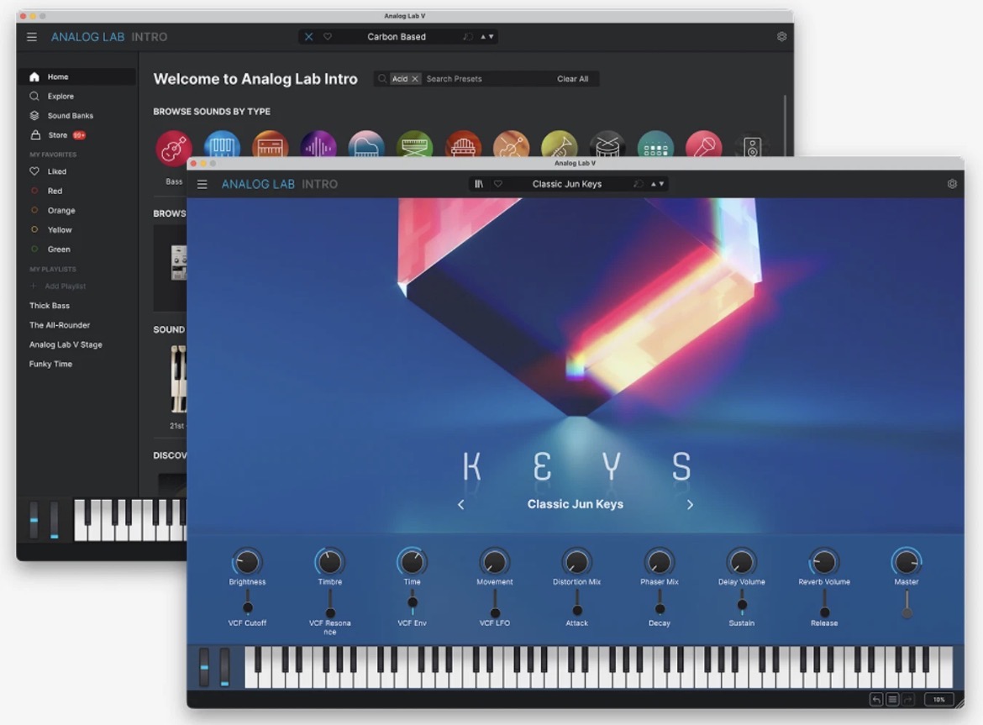Pick the Vocal microphone sound type icon
The height and width of the screenshot is (725, 983).
[x=703, y=148]
